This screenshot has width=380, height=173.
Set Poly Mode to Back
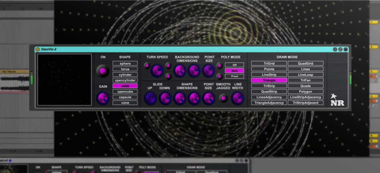coord(234,70)
